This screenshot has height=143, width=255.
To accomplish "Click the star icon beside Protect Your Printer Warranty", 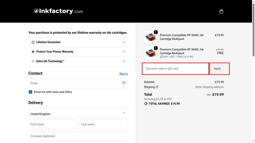I will [x=33, y=52].
